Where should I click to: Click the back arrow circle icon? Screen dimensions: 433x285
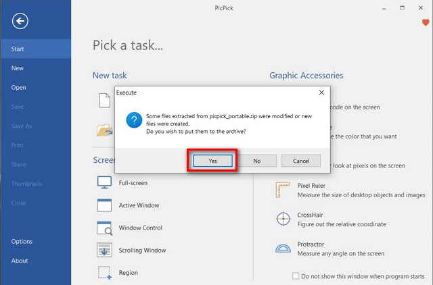tap(20, 21)
